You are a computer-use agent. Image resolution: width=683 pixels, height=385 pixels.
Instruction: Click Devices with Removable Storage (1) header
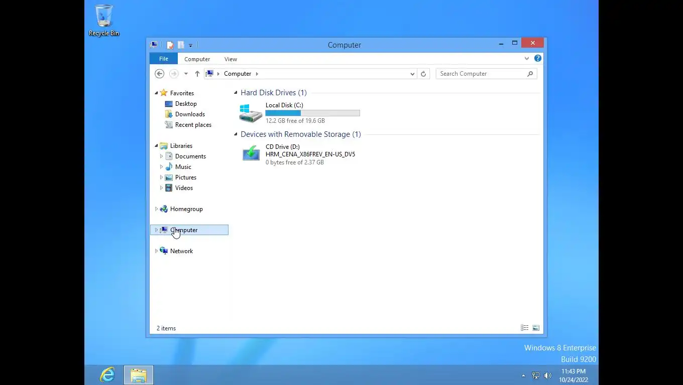pyautogui.click(x=300, y=134)
